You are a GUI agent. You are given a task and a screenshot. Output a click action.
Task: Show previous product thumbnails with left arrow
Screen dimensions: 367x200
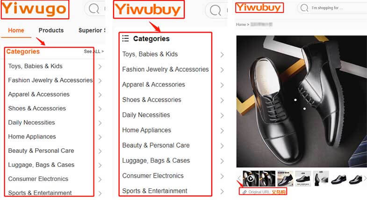click(239, 179)
